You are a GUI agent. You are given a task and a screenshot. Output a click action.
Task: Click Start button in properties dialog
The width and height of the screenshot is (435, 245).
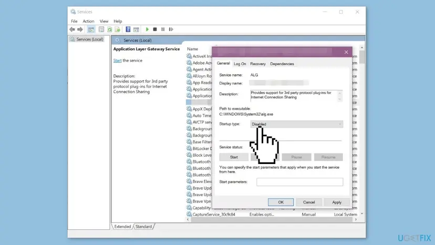234,157
